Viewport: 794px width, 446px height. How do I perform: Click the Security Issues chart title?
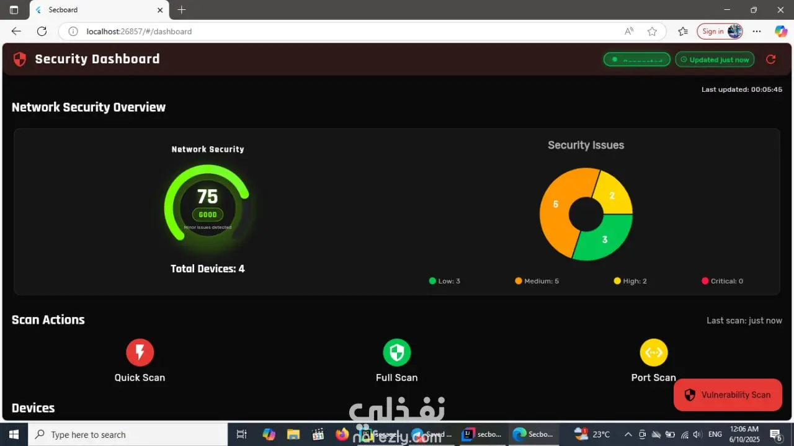tap(586, 145)
